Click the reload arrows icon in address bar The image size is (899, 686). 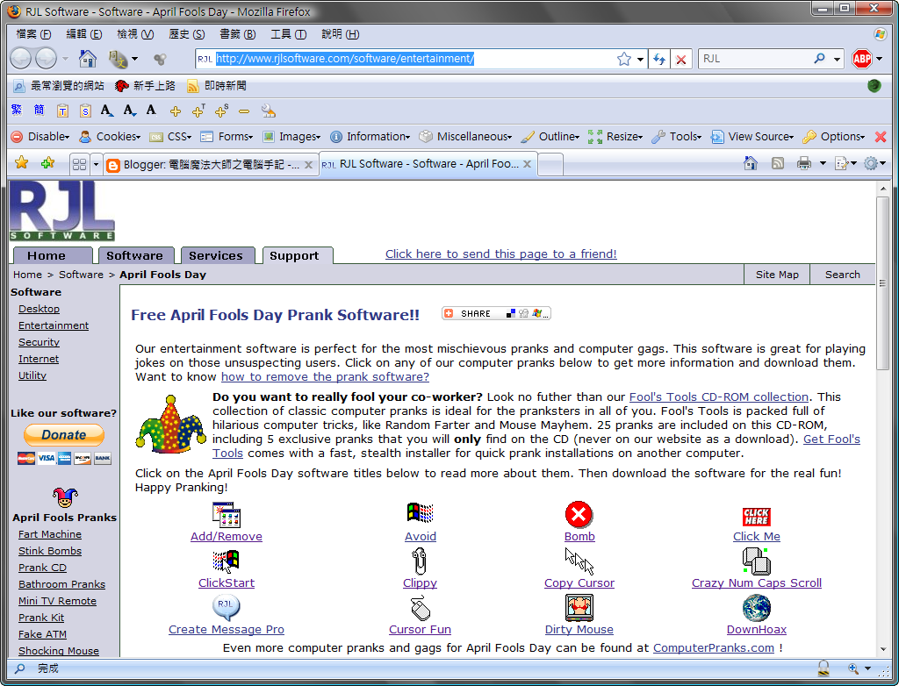(x=659, y=59)
